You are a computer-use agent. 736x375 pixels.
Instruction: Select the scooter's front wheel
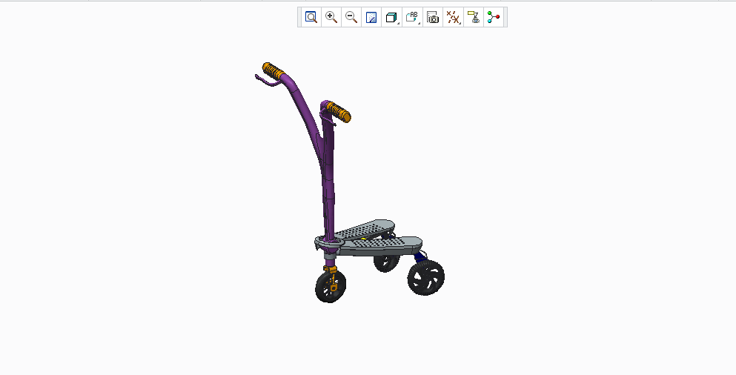click(x=331, y=286)
